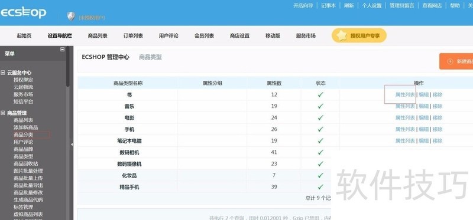
Task: Collapse the 菜单 sidebar with its minus icon
Action: pyautogui.click(x=63, y=50)
